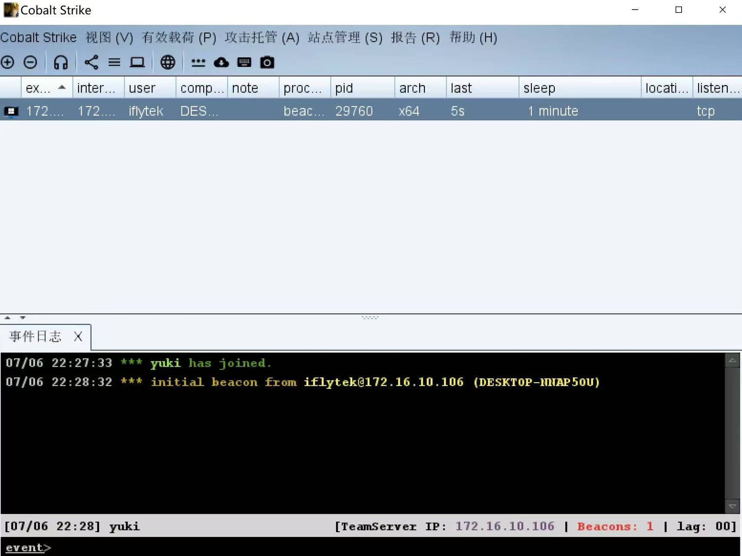The image size is (742, 556).
Task: View credentials via the dots-and-line icon
Action: click(x=198, y=63)
